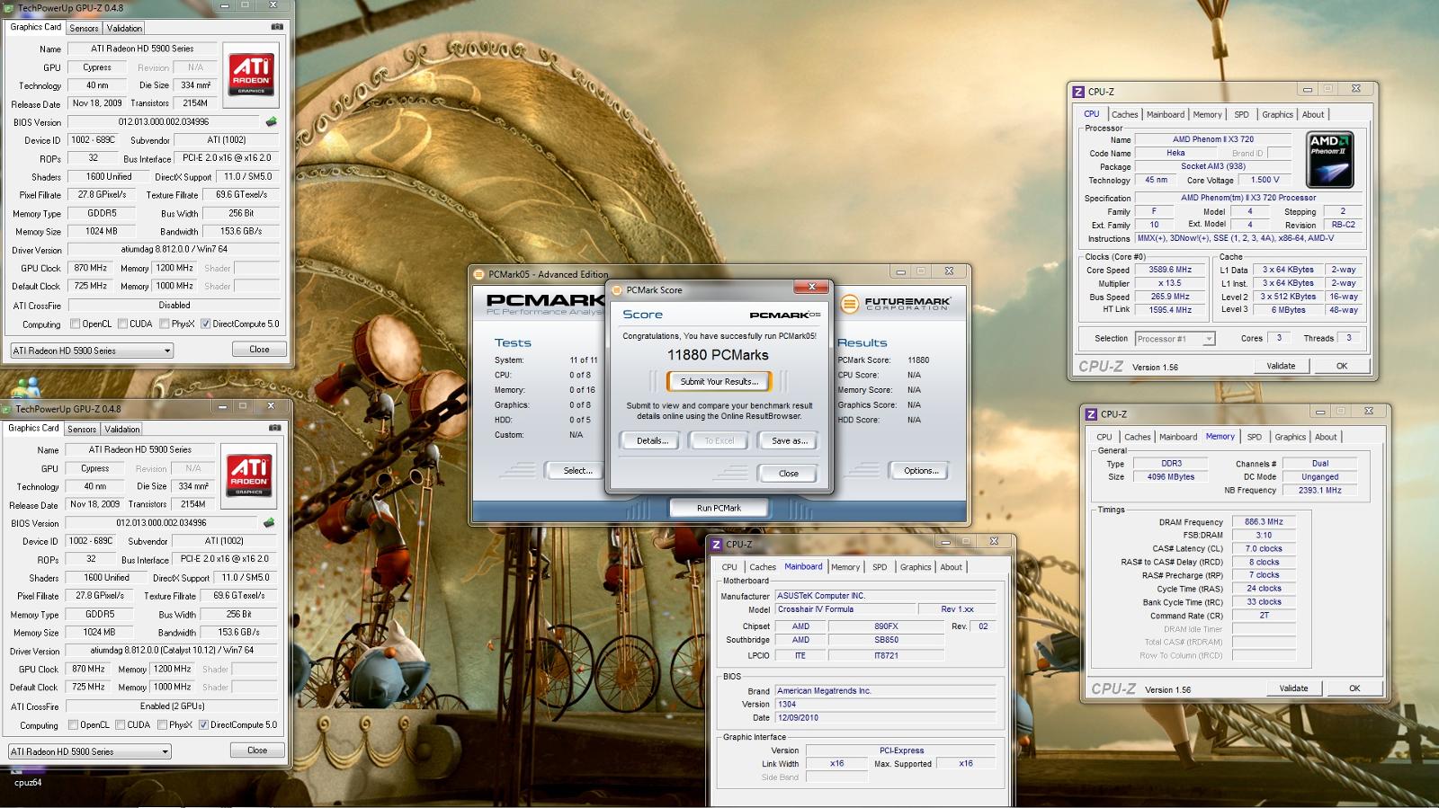Open GPU selector dropdown in lower GPU-Z

click(x=89, y=751)
